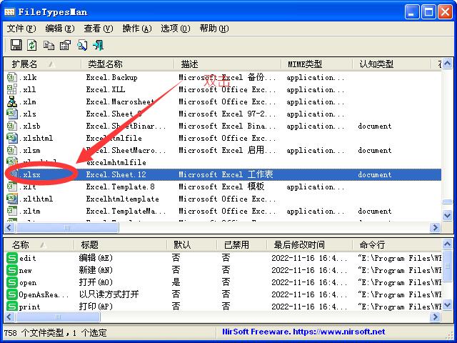The image size is (457, 343).
Task: Click the upper list's horizontal scrollbar thumb
Action: (x=67, y=227)
